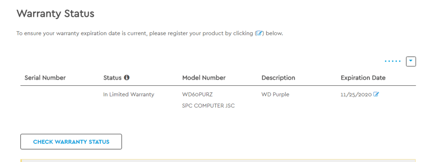Click the SPC COMPUTER JSC text

click(208, 106)
